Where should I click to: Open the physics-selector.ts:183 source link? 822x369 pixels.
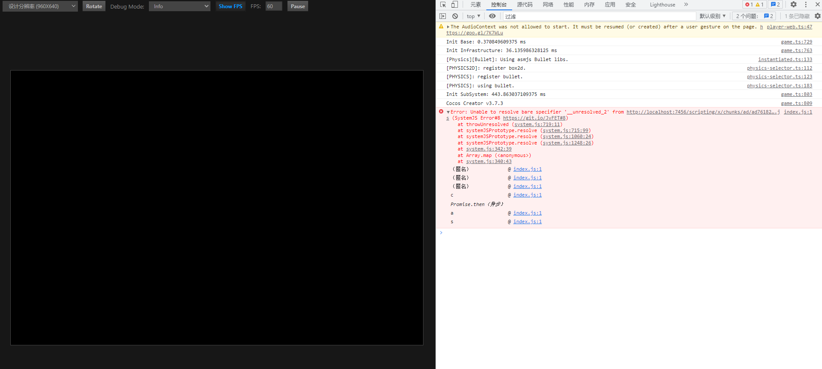780,86
